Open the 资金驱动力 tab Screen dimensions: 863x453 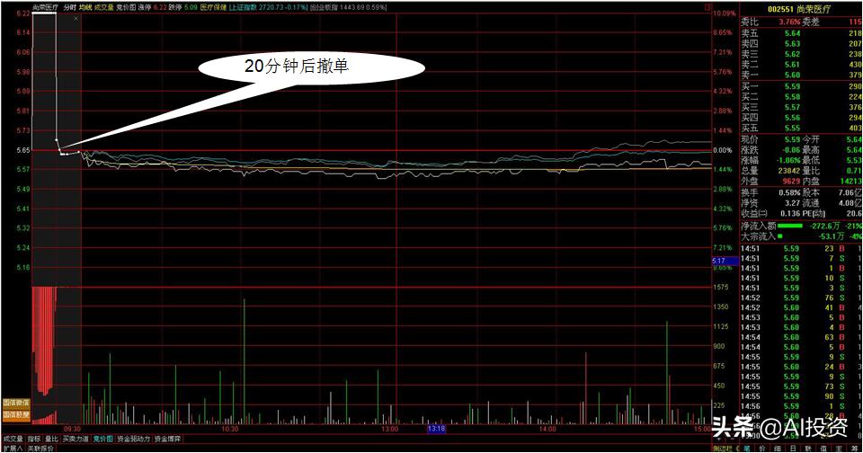pos(133,440)
